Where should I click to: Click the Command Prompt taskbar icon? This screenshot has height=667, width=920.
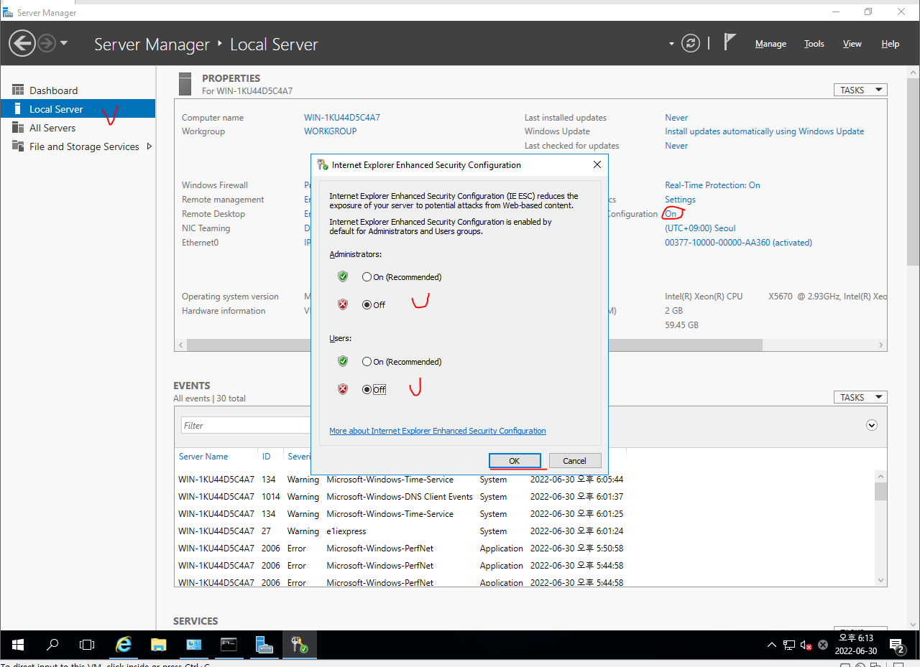(229, 645)
